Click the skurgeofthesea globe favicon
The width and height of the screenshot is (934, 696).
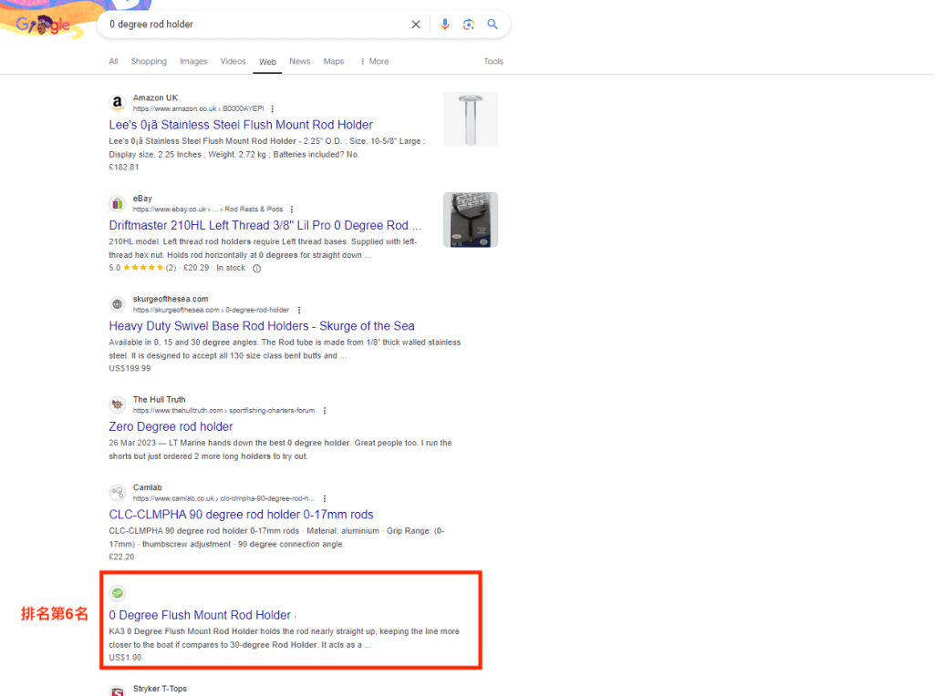(x=118, y=304)
